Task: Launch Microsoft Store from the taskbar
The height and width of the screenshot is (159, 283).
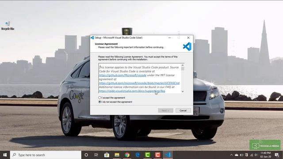Action: (107, 155)
